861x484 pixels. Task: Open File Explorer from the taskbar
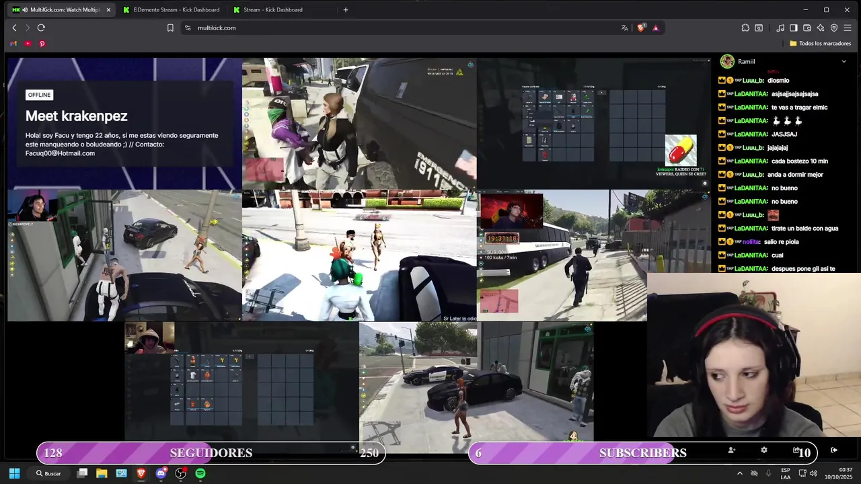point(102,473)
